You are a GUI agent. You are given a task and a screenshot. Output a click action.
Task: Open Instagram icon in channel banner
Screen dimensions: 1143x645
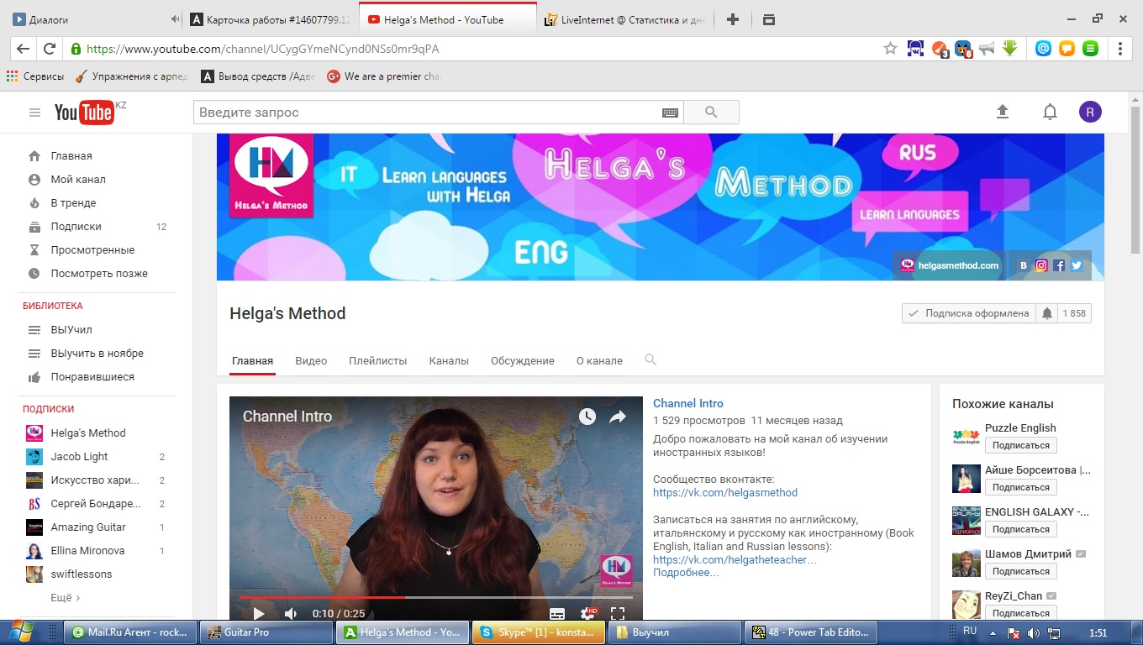point(1041,265)
